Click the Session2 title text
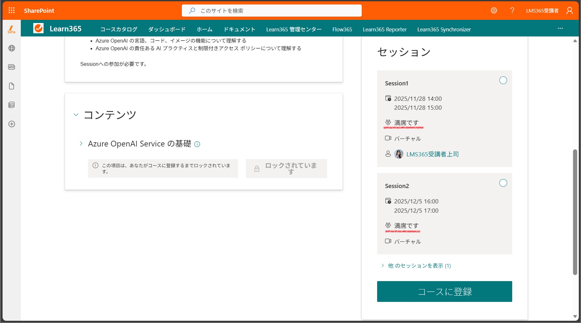 tap(397, 186)
